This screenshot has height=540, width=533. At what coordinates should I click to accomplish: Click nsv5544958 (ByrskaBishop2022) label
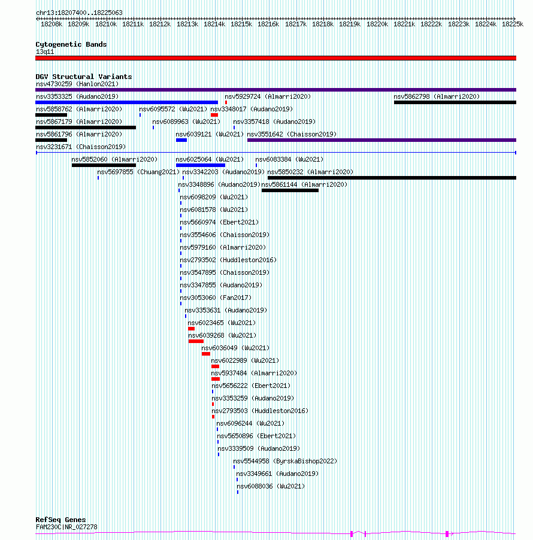click(x=285, y=461)
